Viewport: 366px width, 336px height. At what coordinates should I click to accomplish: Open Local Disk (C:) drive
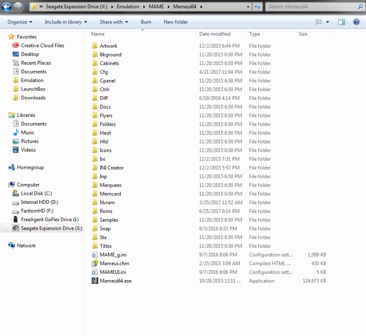pos(36,193)
